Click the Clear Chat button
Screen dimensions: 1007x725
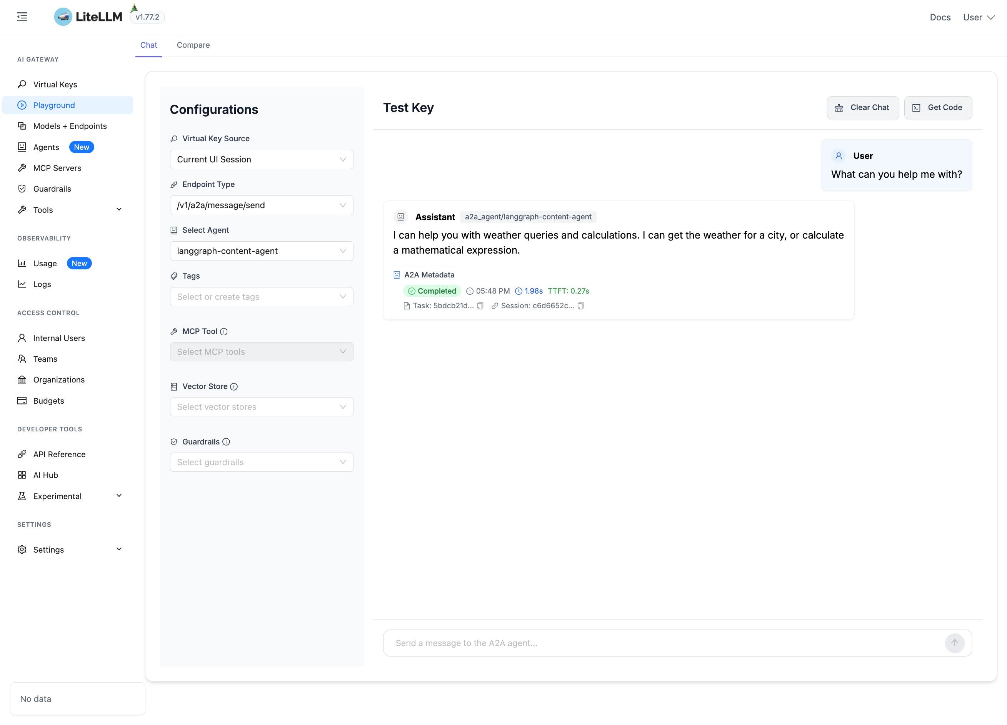click(x=862, y=107)
